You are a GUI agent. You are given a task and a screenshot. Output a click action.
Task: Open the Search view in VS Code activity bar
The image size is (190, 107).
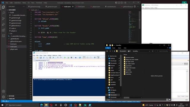(x=3, y=13)
